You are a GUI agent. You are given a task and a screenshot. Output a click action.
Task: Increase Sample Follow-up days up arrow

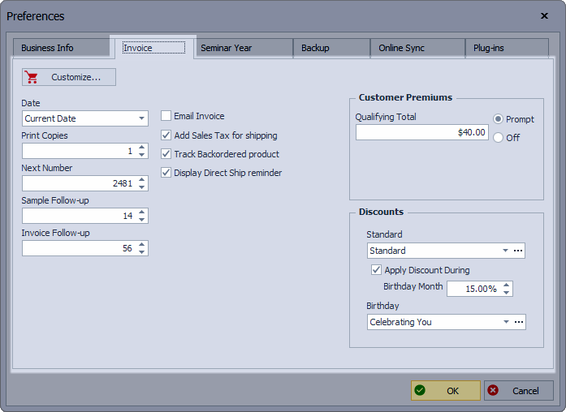pos(142,212)
